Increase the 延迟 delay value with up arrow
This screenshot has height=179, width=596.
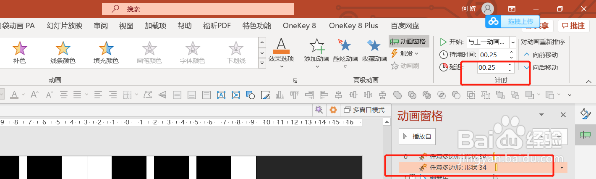pyautogui.click(x=510, y=65)
